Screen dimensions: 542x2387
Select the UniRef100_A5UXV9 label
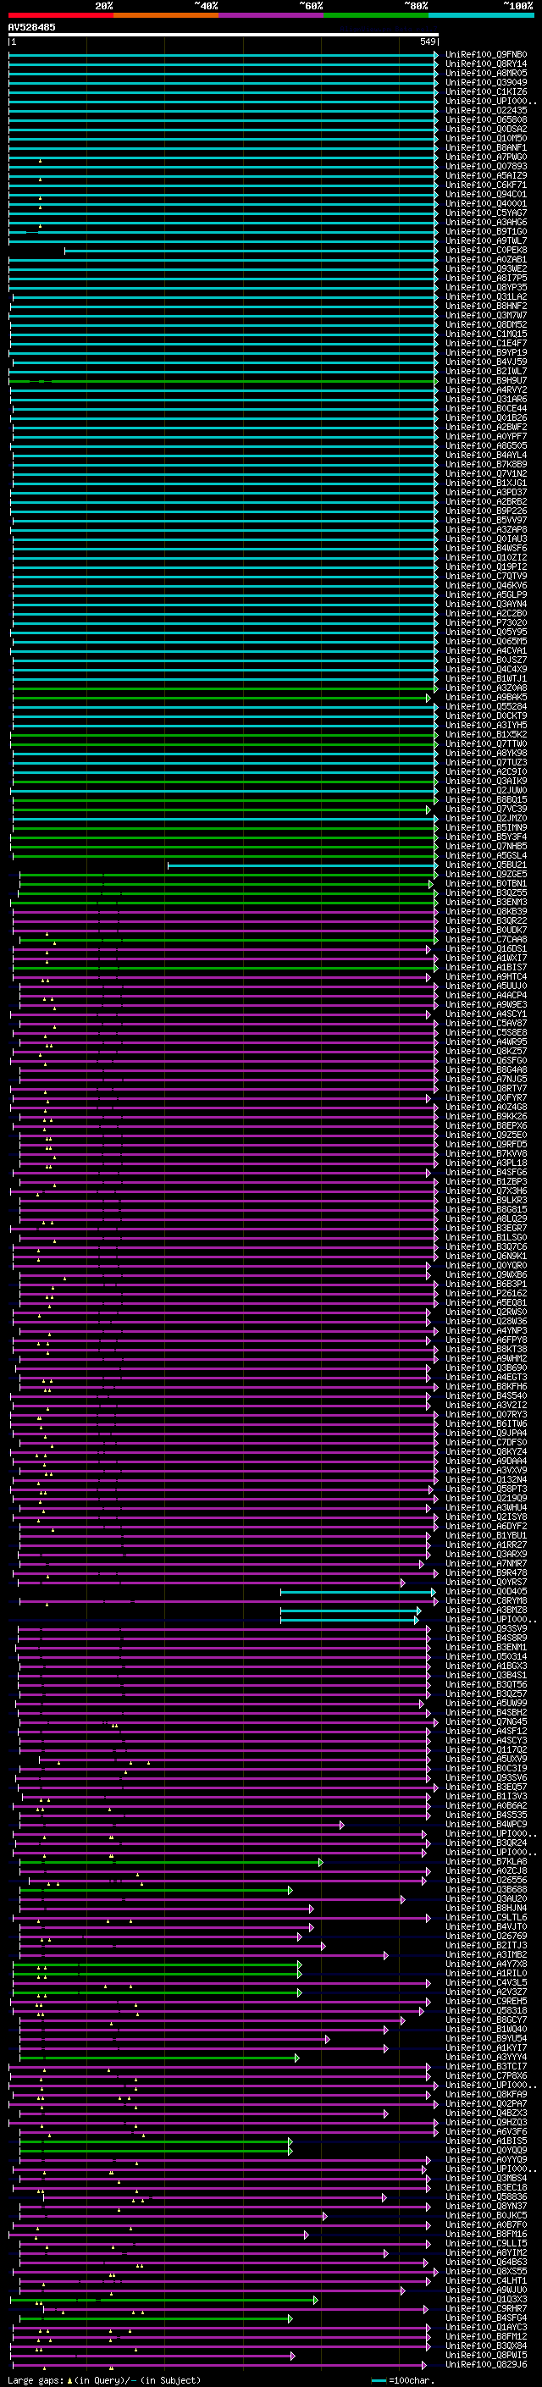[x=486, y=1760]
